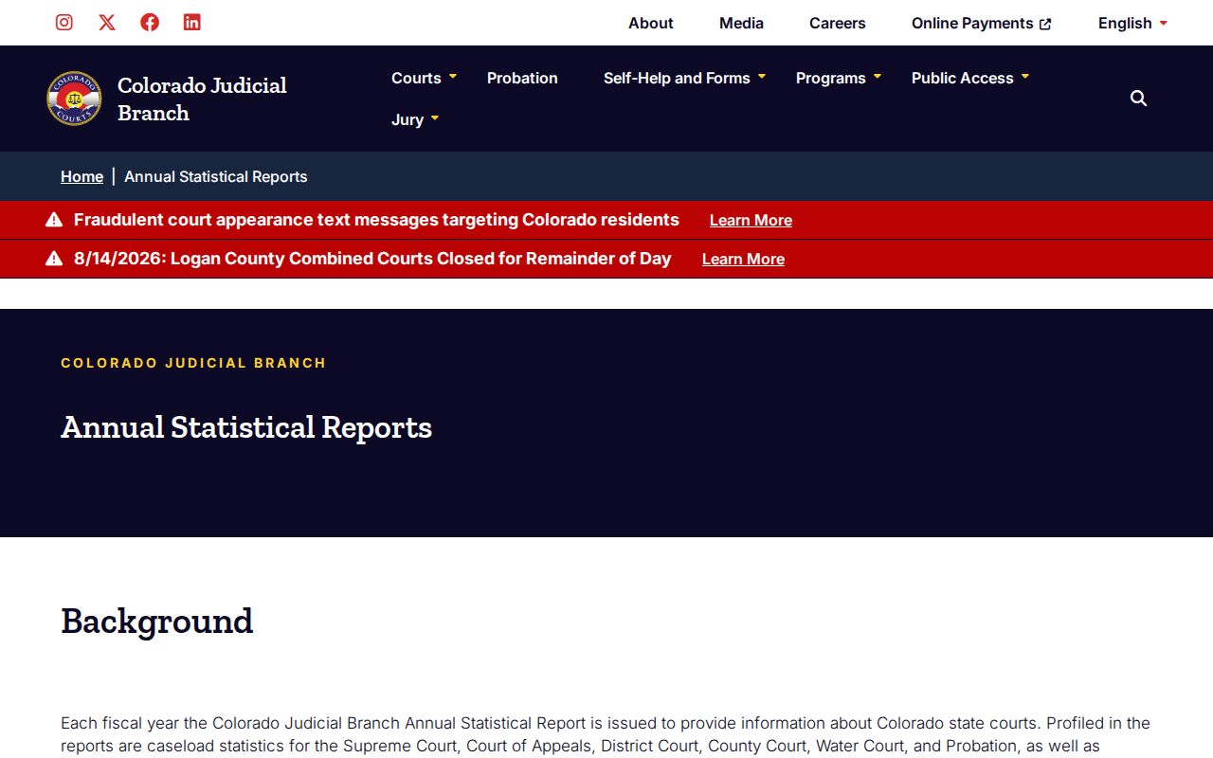This screenshot has height=758, width=1213.
Task: Open the Facebook social icon
Action: tap(150, 22)
